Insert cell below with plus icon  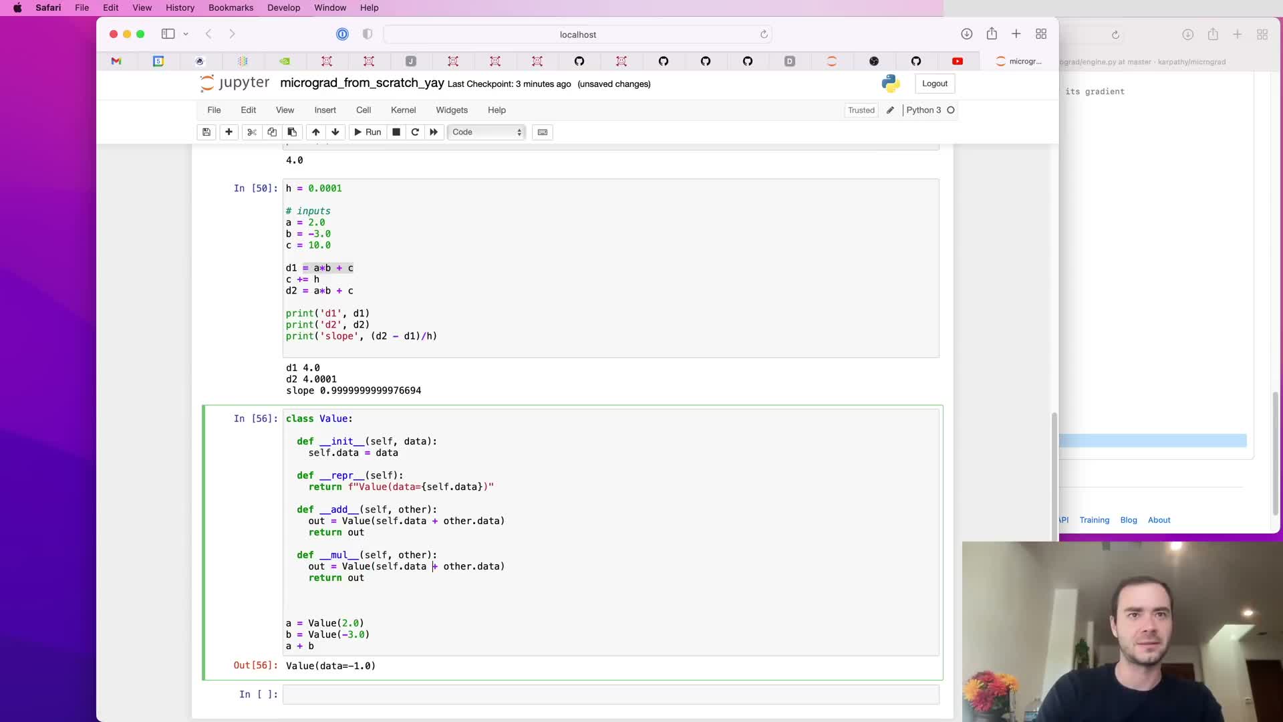[229, 132]
